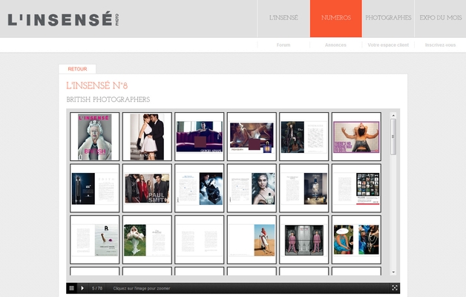Open the perfume bottle ad thumbnail
Image resolution: width=466 pixels, height=297 pixels.
252,137
